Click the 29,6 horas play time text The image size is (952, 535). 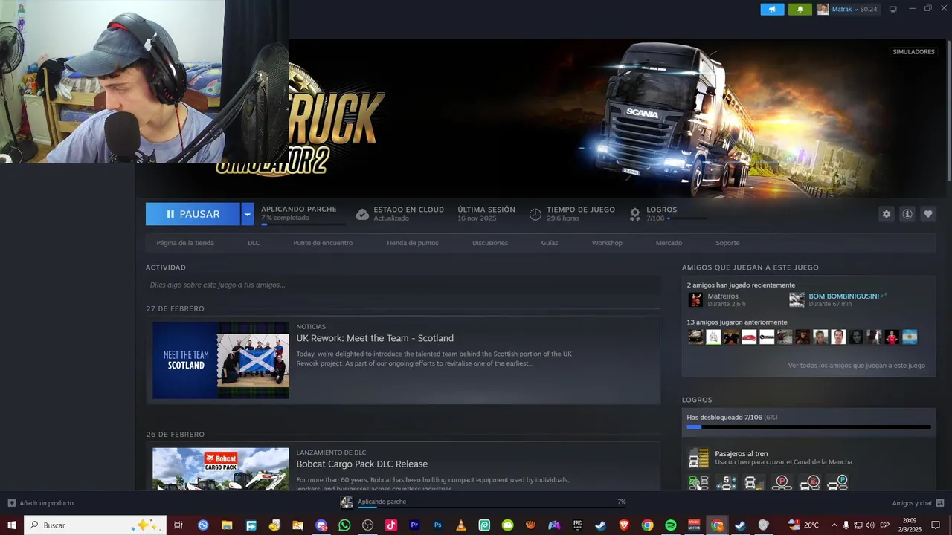click(x=563, y=218)
